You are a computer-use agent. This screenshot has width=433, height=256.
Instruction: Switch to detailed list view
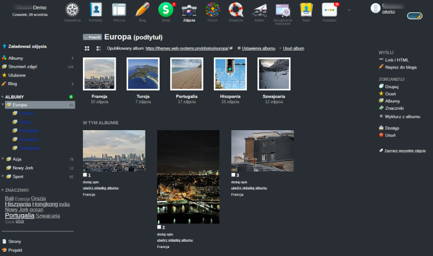(x=99, y=47)
